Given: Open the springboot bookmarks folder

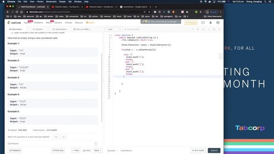Looking at the screenshot, I should [x=167, y=16].
